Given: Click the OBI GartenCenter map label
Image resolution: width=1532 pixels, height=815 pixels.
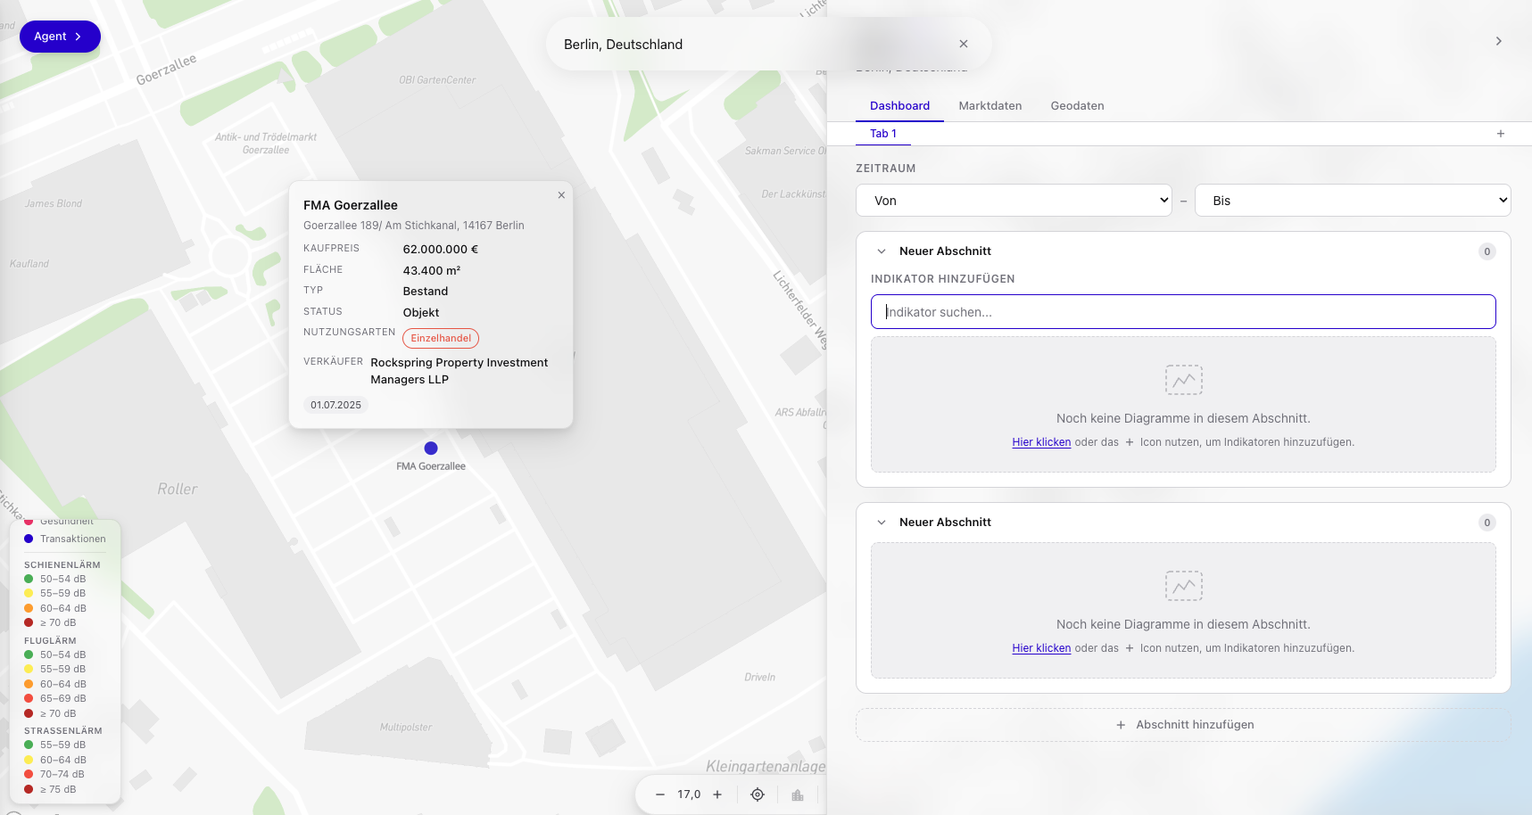Looking at the screenshot, I should tap(437, 80).
